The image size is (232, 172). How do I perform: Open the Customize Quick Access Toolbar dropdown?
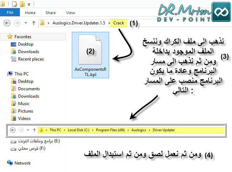29,5
